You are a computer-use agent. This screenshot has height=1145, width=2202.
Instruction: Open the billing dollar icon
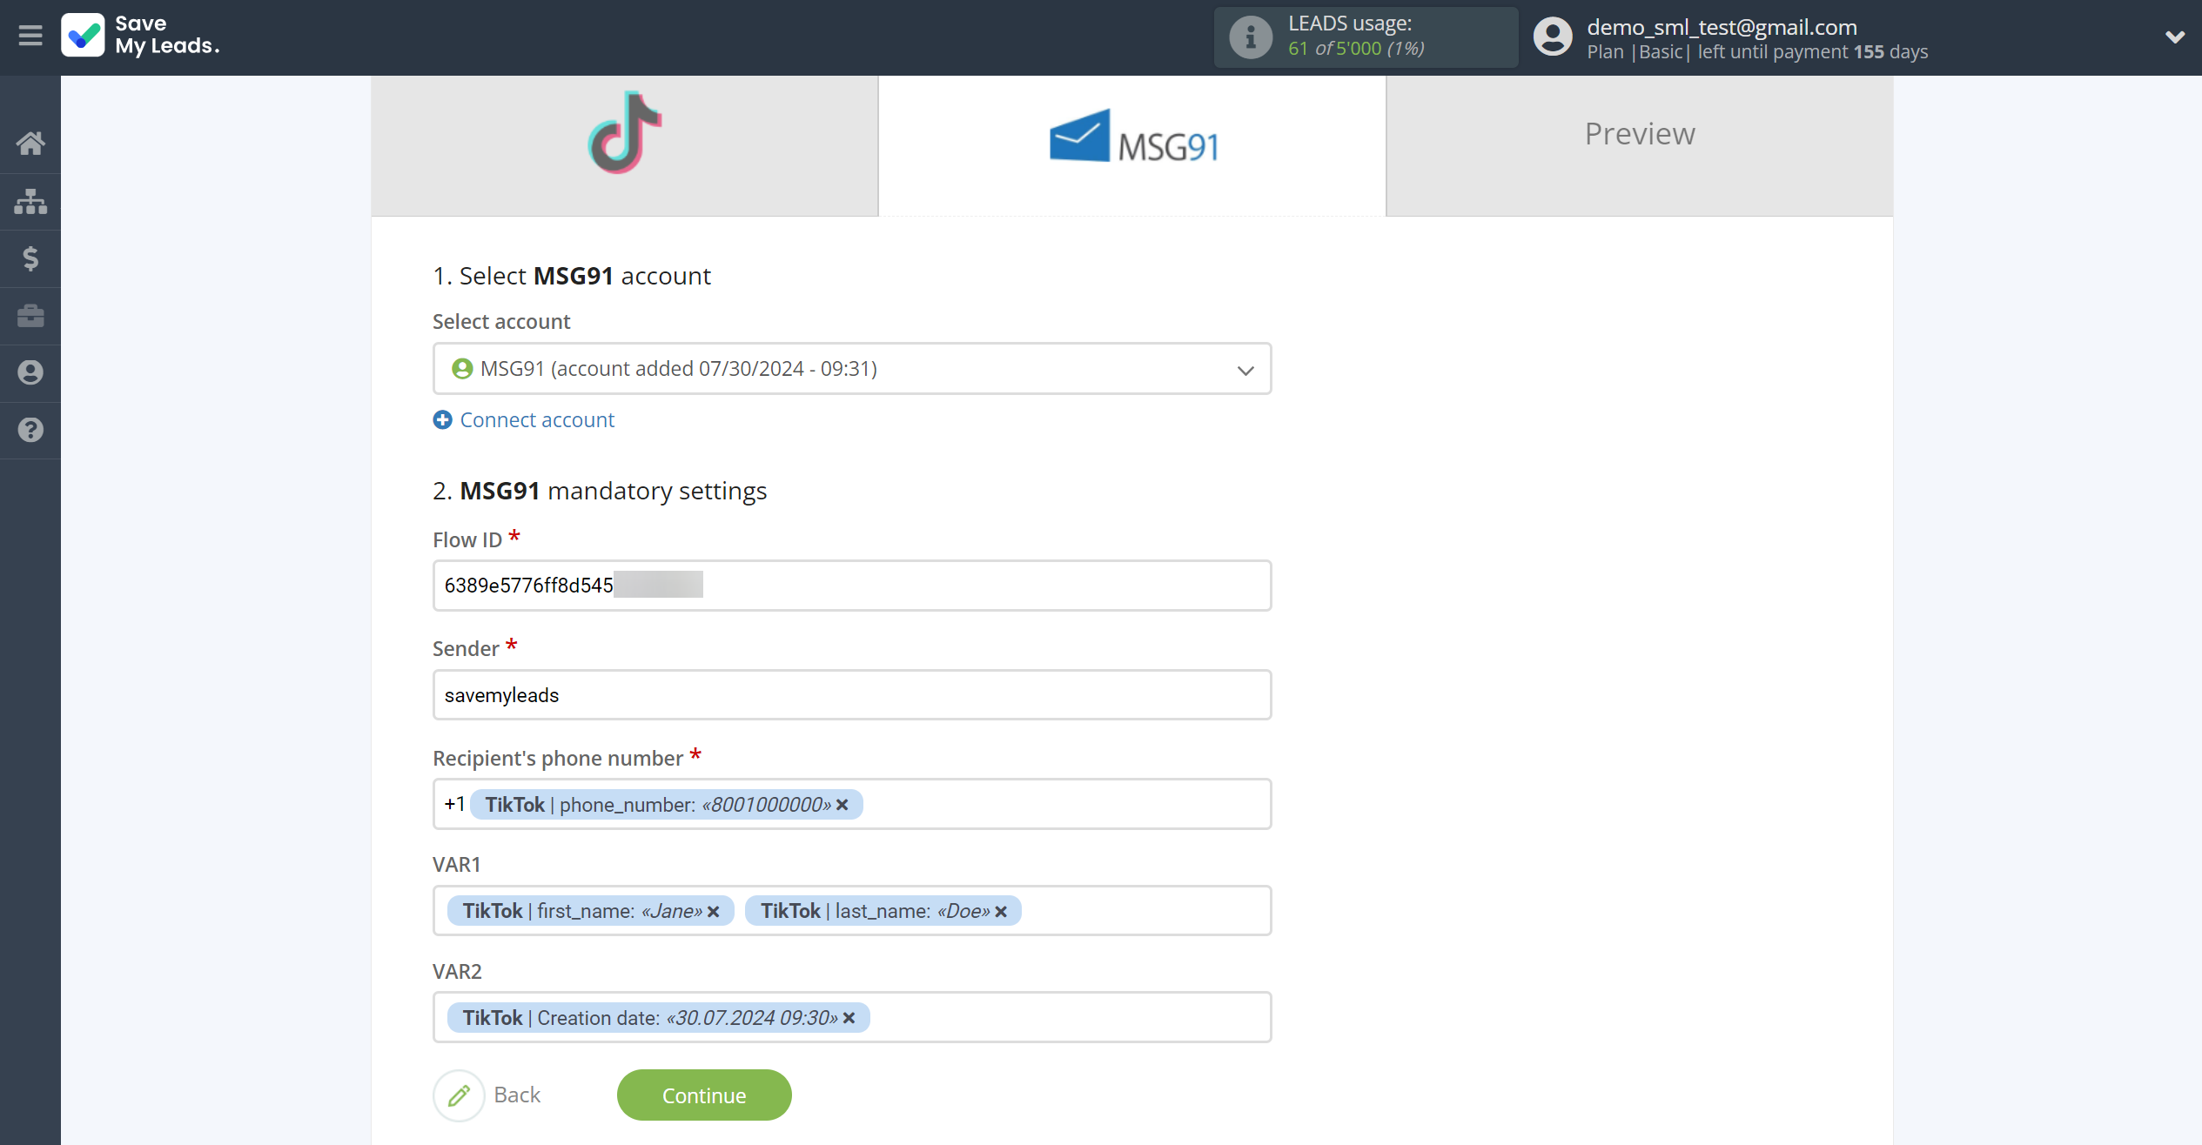click(x=30, y=258)
